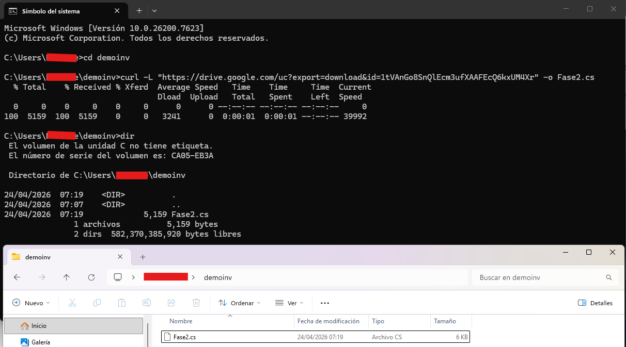Open new tab in Símbolo del sistema
The image size is (626, 347).
pos(139,10)
